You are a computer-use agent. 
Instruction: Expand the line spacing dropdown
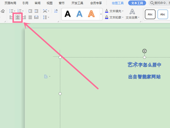[48, 17]
